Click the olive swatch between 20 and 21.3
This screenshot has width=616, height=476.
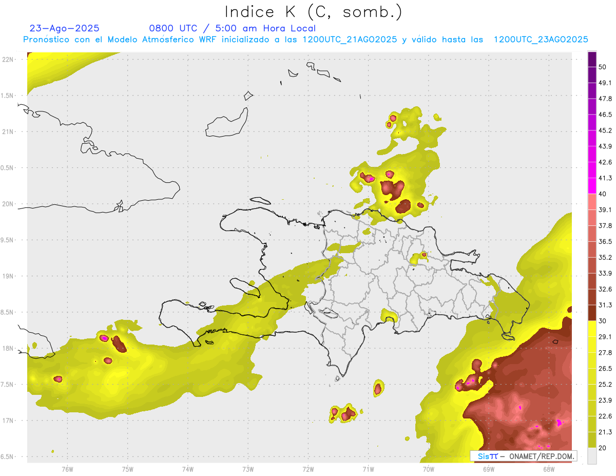(x=592, y=440)
